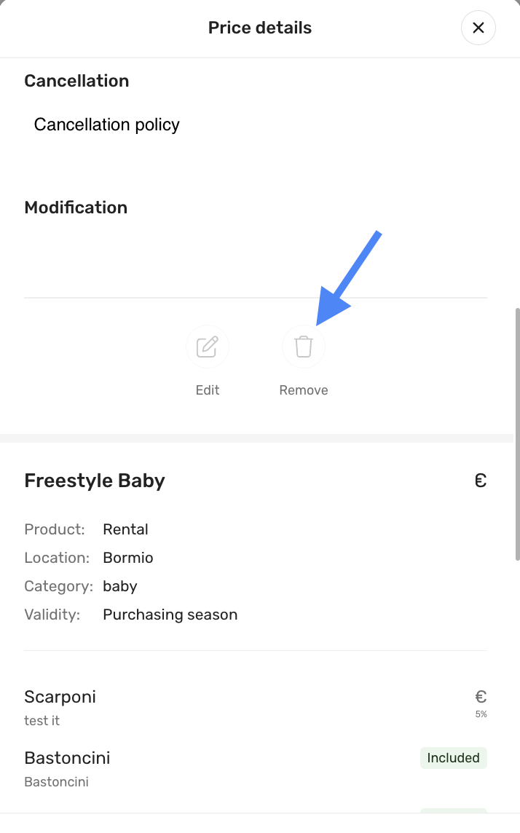Click the Modification section heading
This screenshot has height=833, width=520.
pos(76,208)
